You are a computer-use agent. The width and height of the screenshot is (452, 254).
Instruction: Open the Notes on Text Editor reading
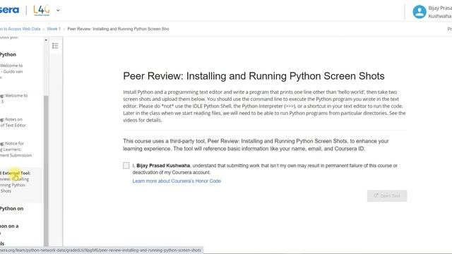point(13,122)
